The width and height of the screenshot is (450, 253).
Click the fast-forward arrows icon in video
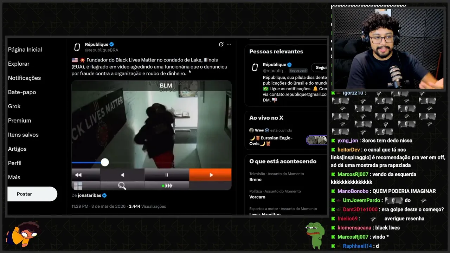point(167,186)
